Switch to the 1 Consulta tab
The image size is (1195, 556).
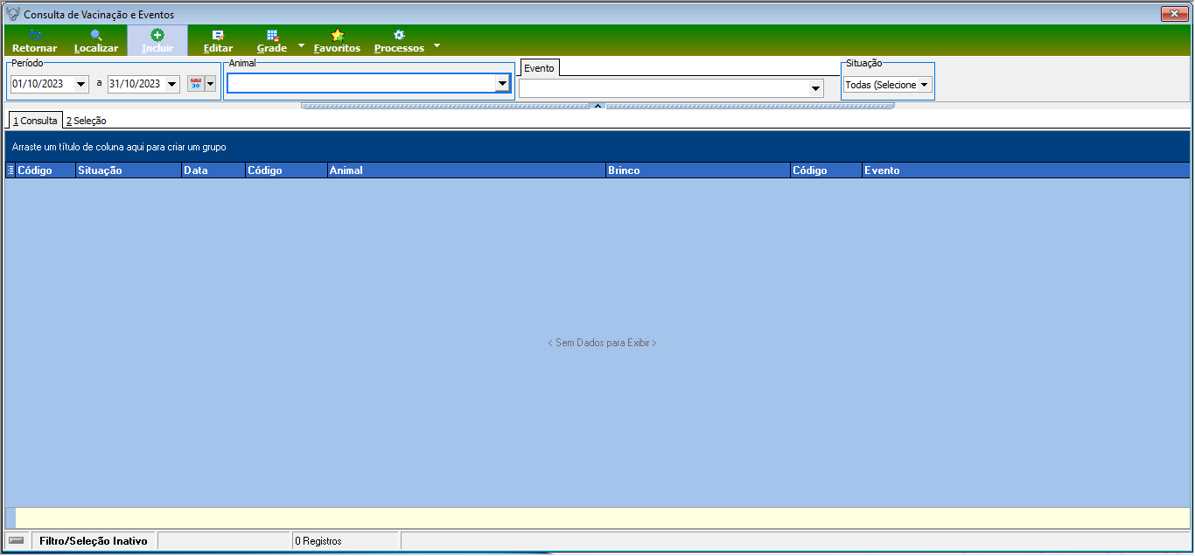(35, 121)
